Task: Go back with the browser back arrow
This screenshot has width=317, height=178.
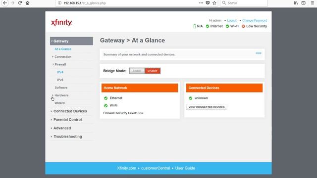Action: coord(5,3)
